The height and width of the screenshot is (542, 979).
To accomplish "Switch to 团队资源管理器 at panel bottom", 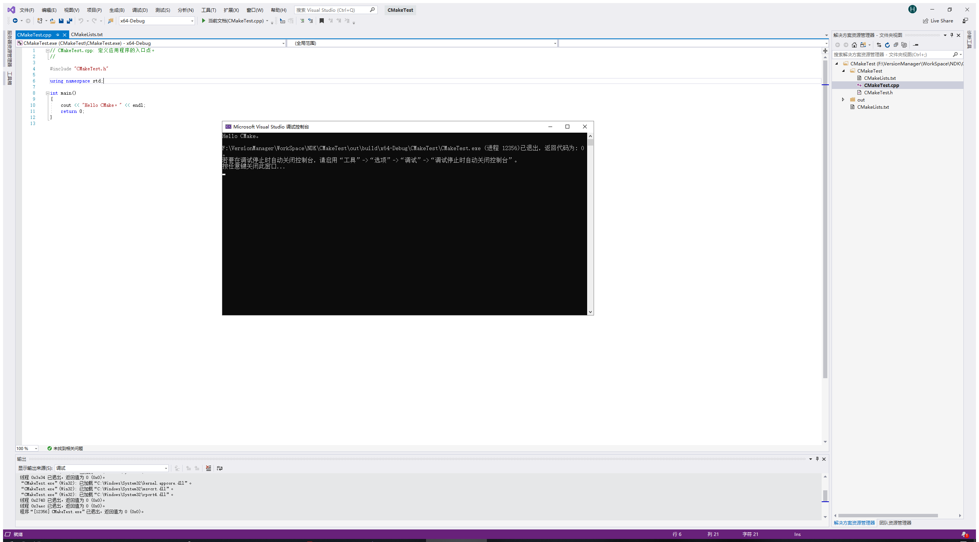I will (896, 522).
